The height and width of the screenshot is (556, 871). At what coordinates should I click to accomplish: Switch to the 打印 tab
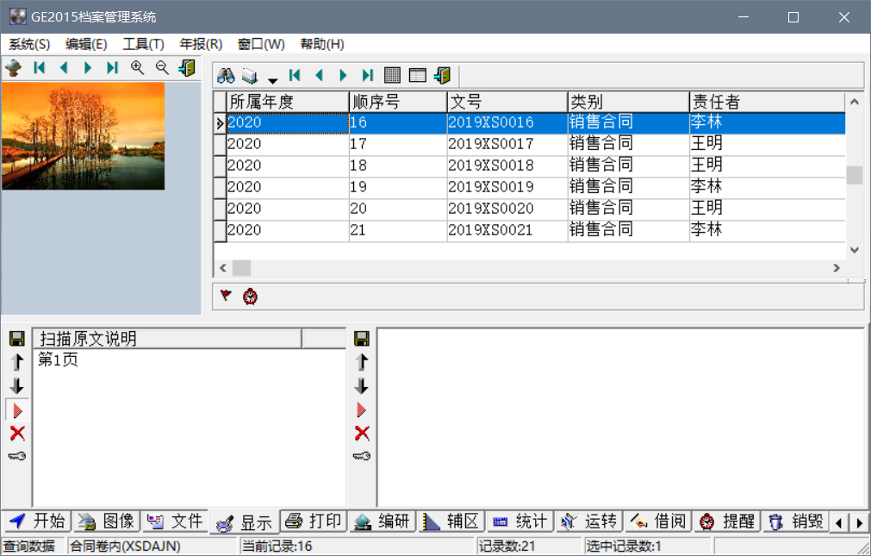pos(313,522)
